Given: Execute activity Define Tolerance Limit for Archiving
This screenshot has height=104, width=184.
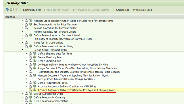Looking at the screenshot, I should (31, 46).
